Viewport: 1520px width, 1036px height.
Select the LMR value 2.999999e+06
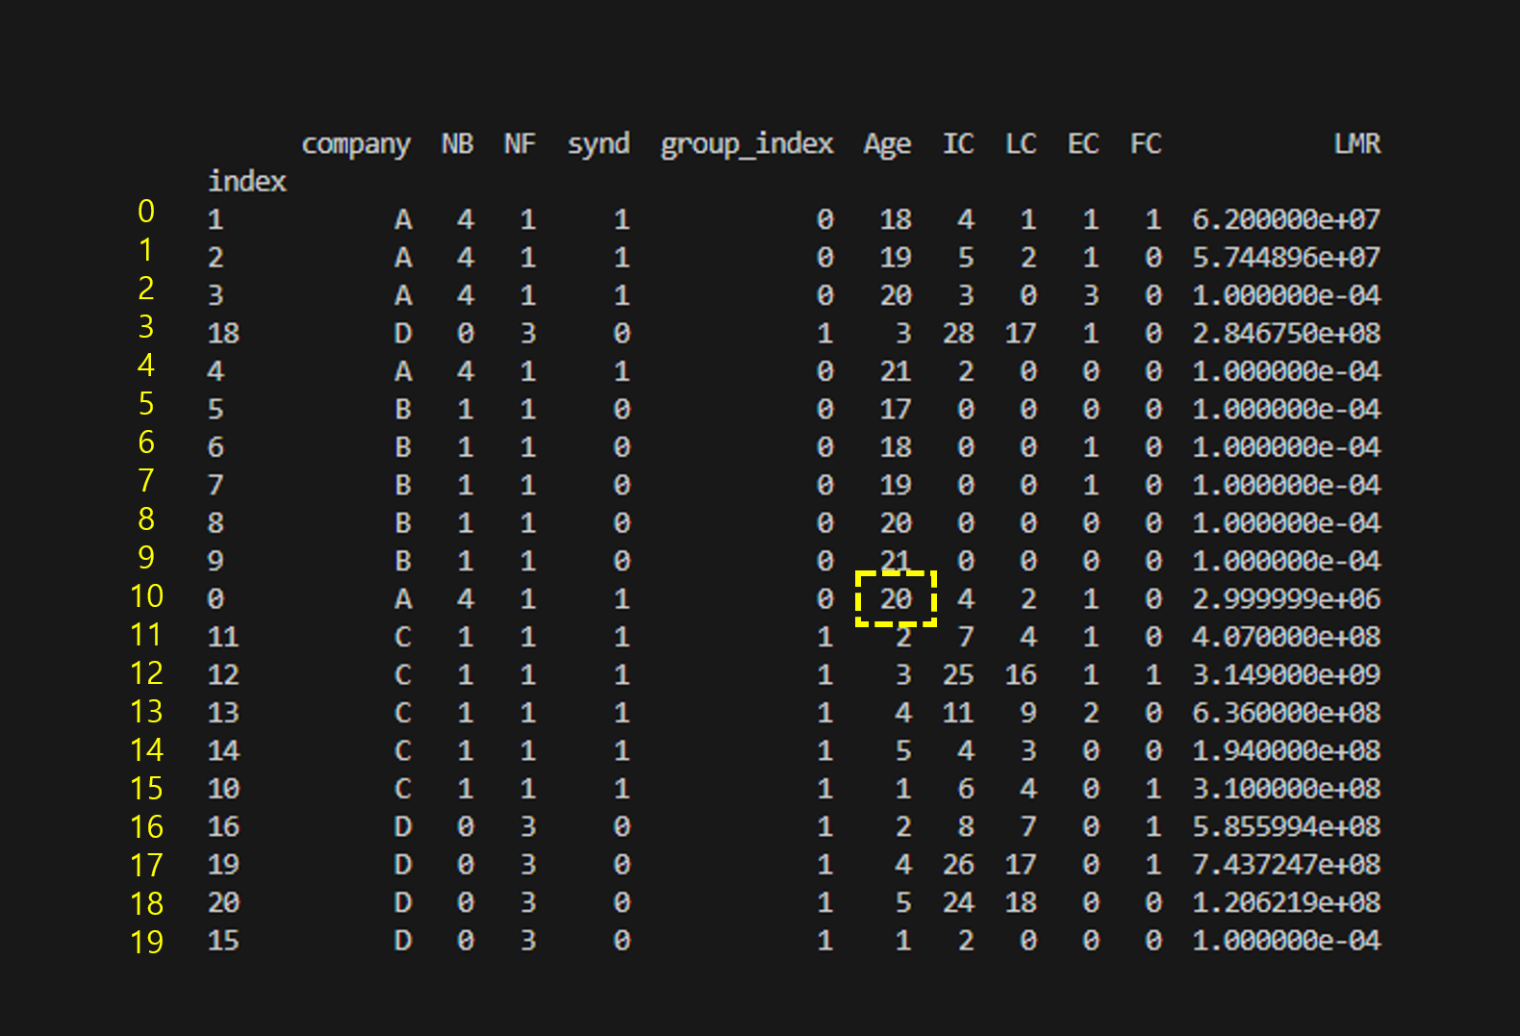pyautogui.click(x=1286, y=598)
